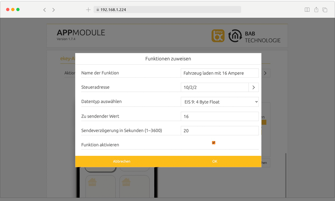Open the Datentyp auswählen dropdown

pos(220,102)
